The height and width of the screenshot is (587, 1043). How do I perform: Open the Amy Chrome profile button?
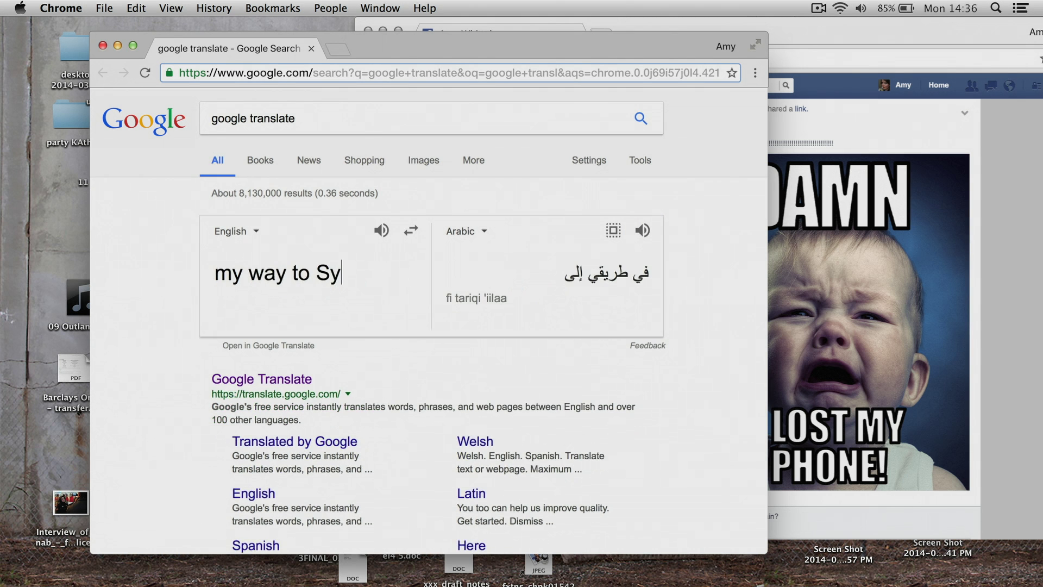[x=725, y=46]
